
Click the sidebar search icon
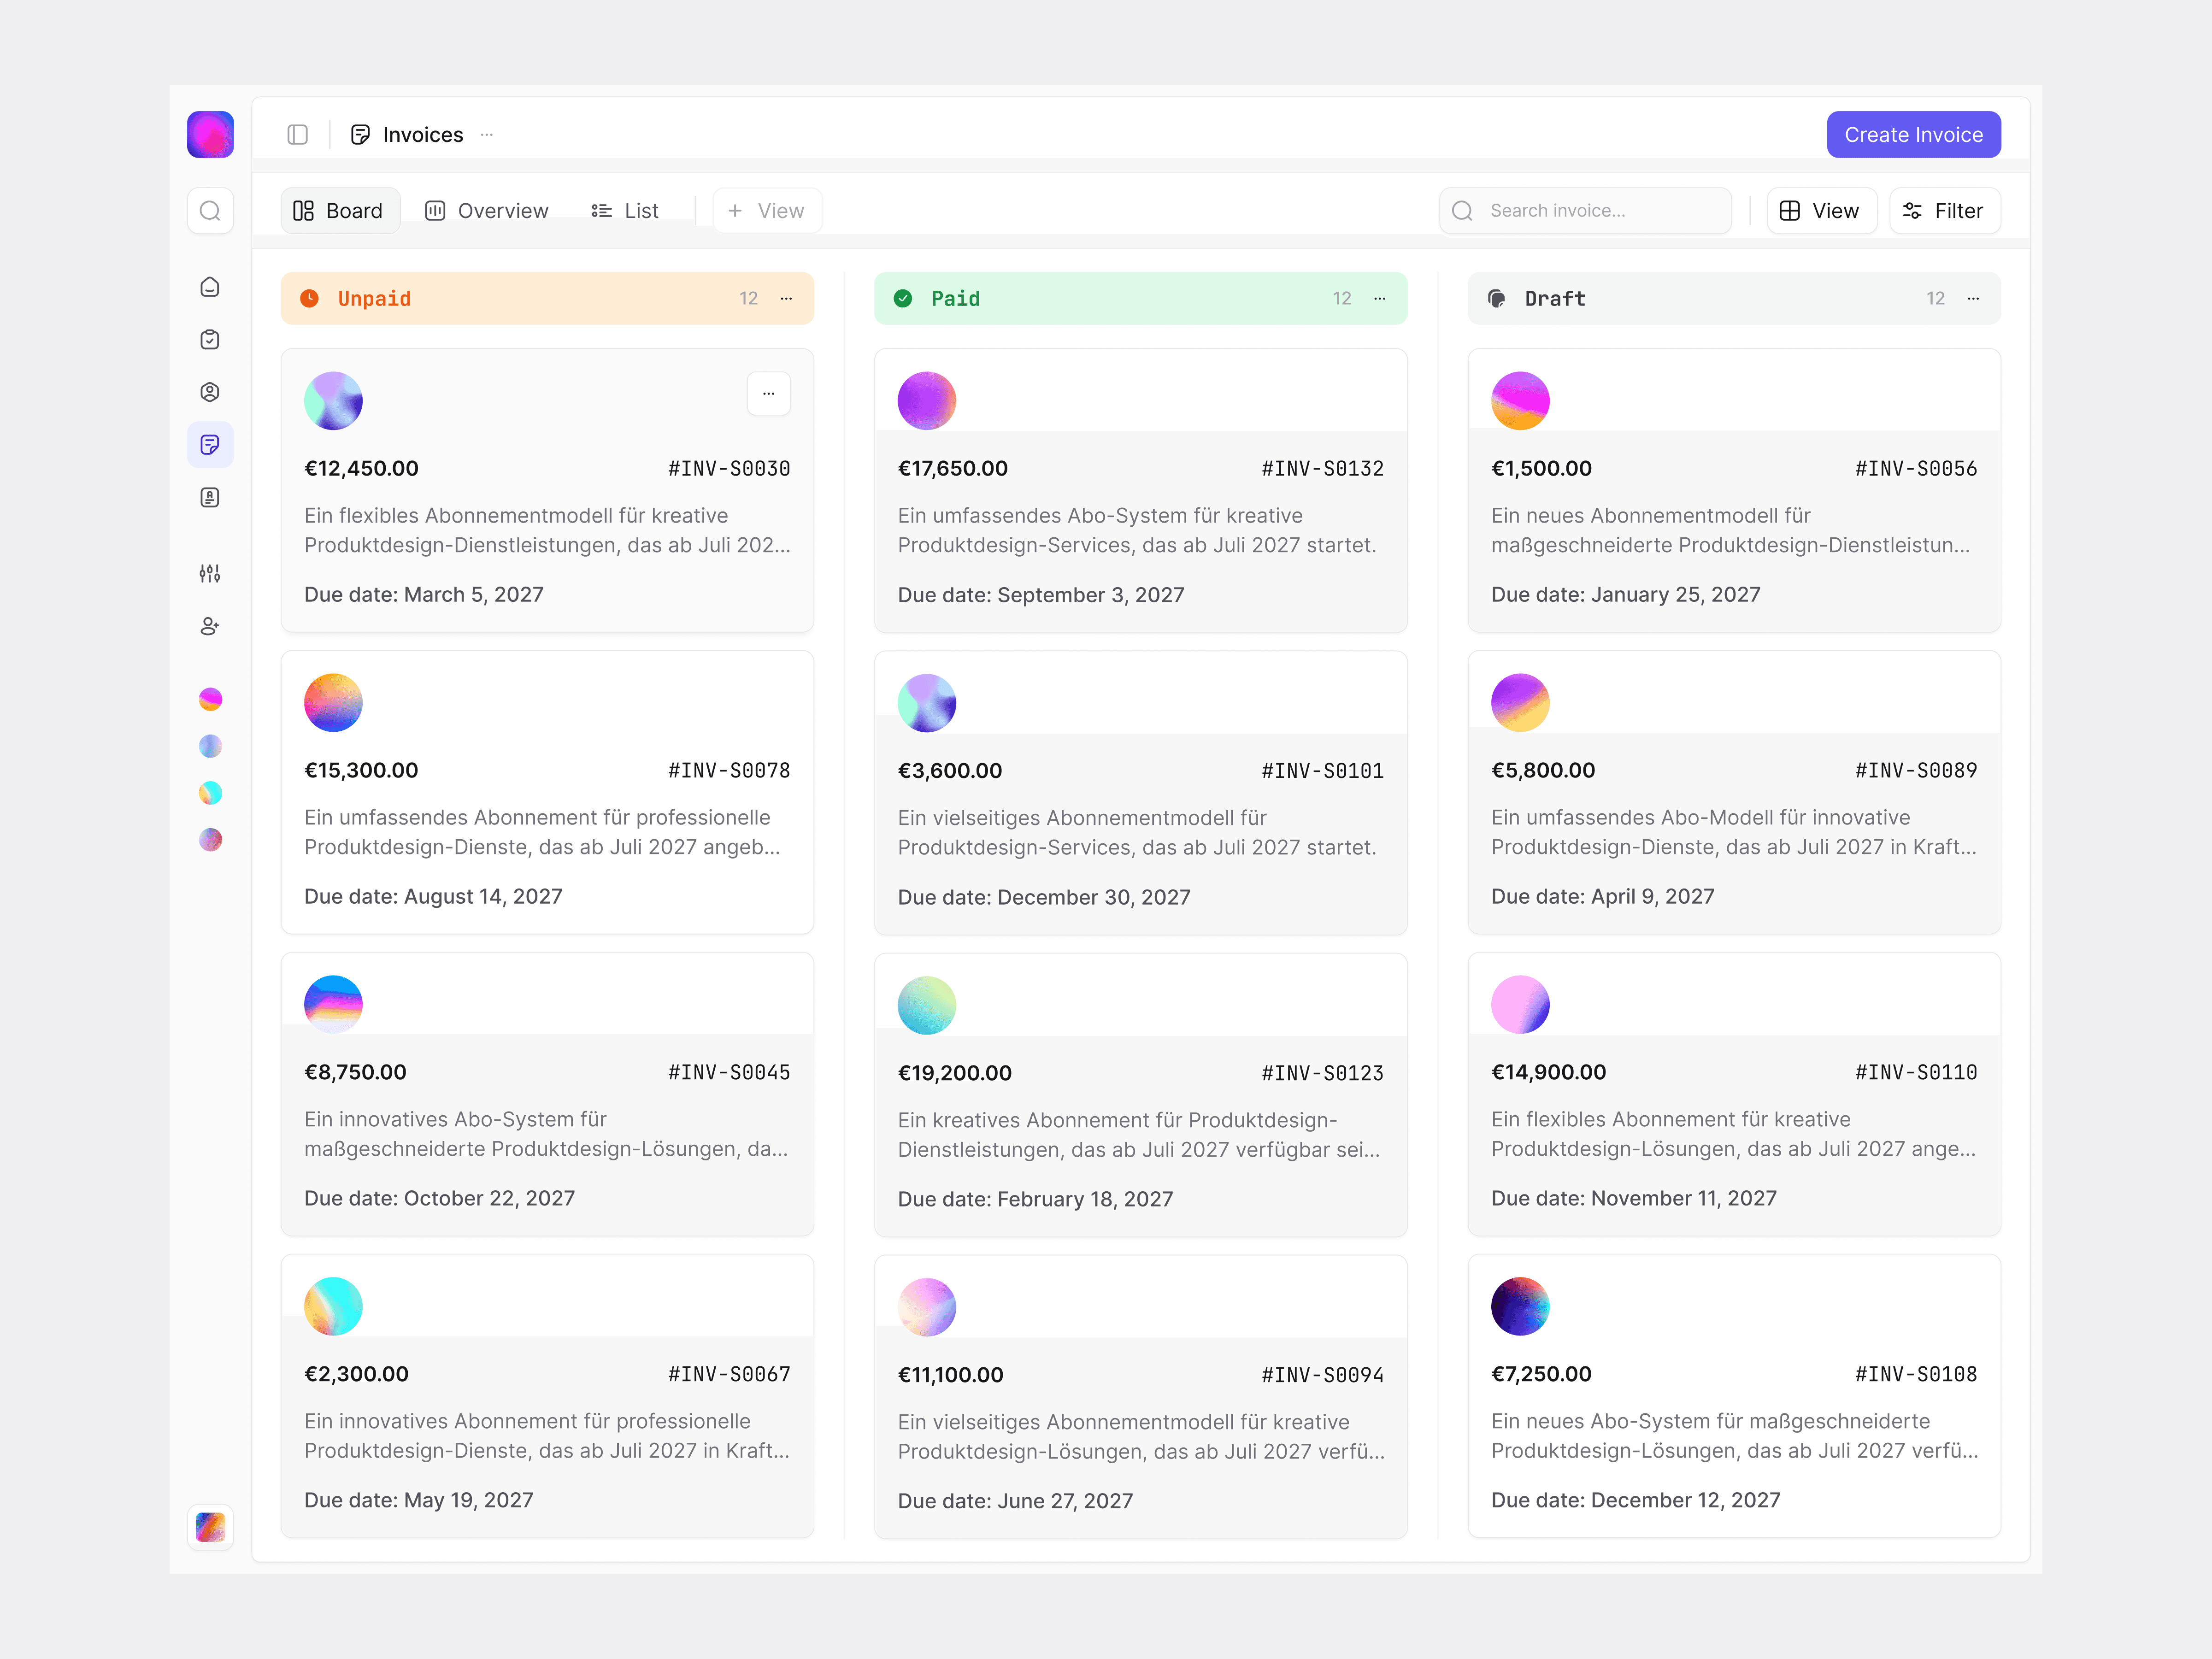[x=210, y=211]
